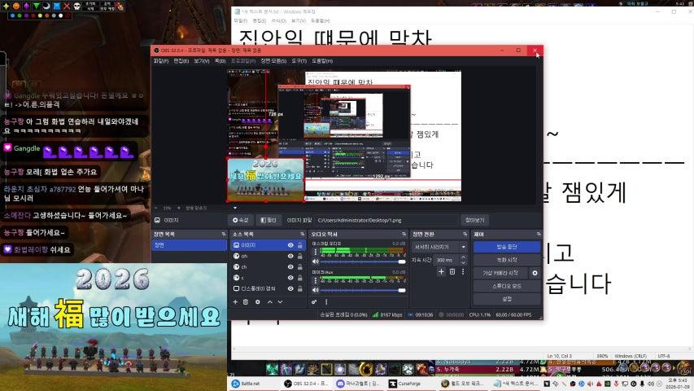Toggle visibility of the 이미지 source
The width and height of the screenshot is (694, 391).
pyautogui.click(x=290, y=244)
